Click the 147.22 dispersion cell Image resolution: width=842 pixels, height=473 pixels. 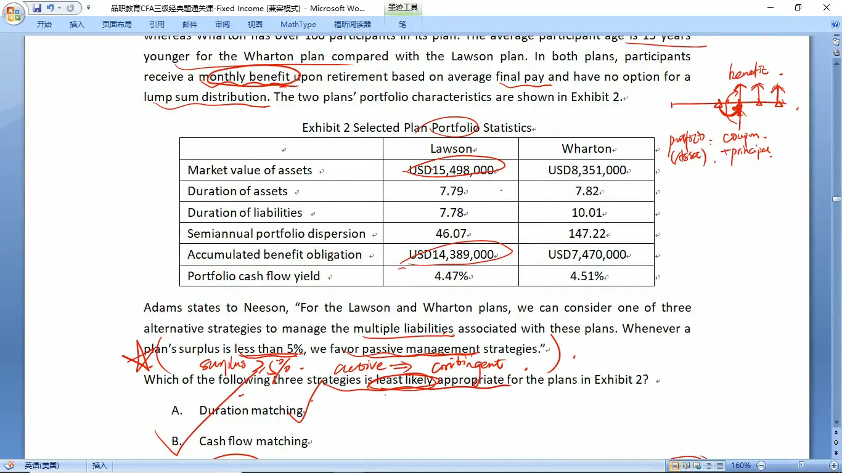(586, 234)
